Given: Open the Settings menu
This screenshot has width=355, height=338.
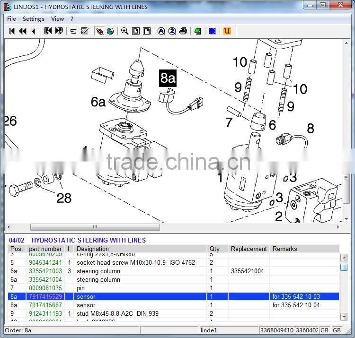Looking at the screenshot, I should 33,19.
